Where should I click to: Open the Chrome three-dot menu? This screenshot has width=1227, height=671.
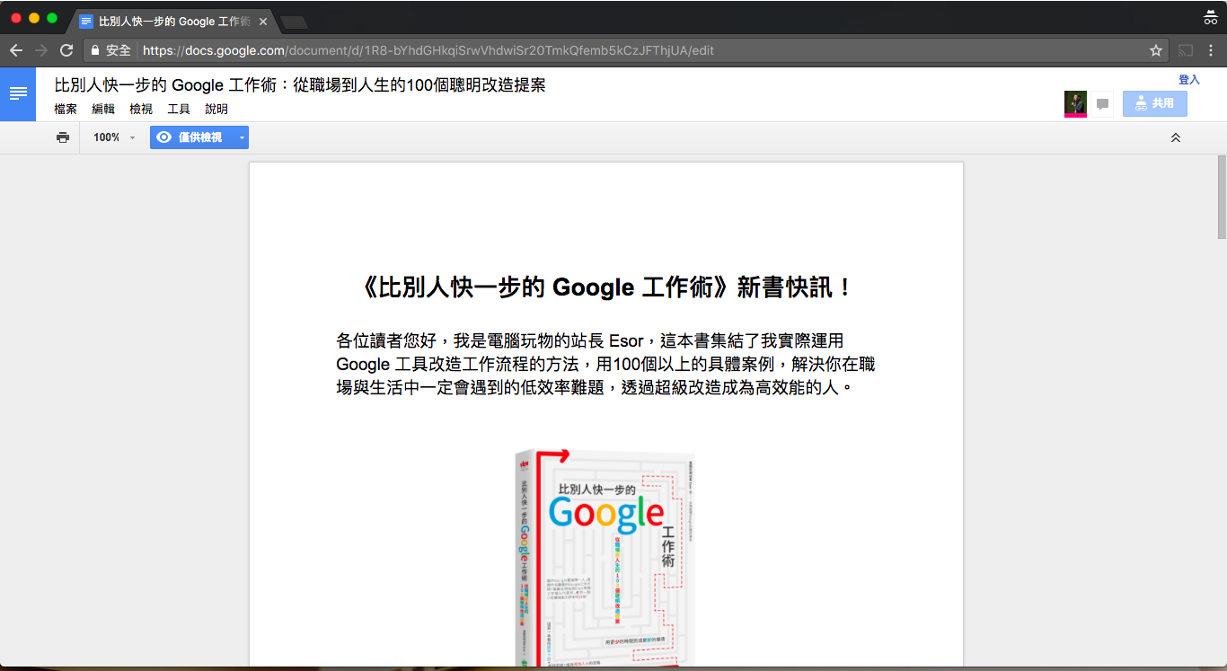[1211, 50]
